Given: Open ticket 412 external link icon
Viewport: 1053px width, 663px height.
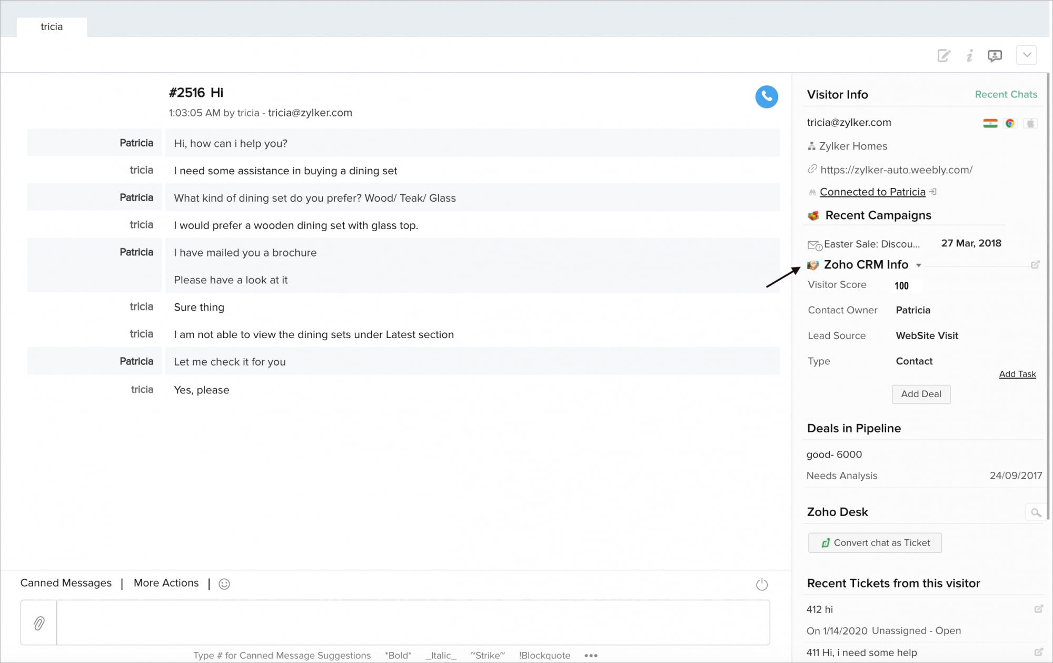Looking at the screenshot, I should (x=1038, y=609).
